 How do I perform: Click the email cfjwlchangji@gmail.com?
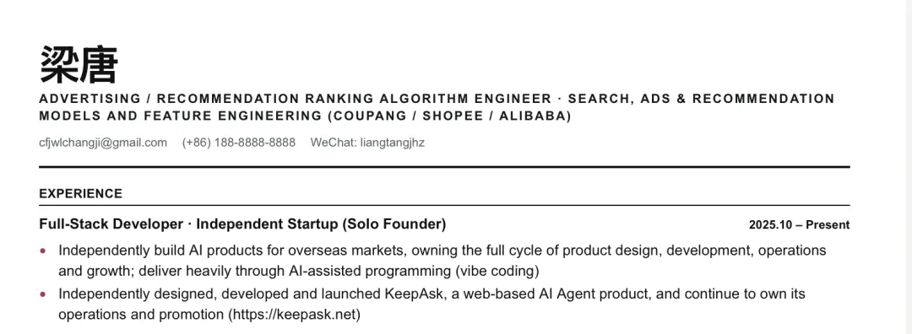tap(103, 143)
